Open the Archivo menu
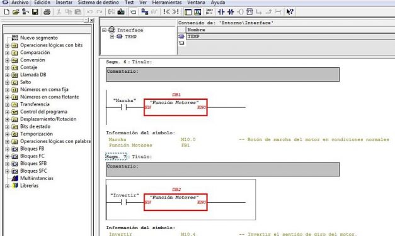Image resolution: width=395 pixels, height=236 pixels. pos(20,3)
